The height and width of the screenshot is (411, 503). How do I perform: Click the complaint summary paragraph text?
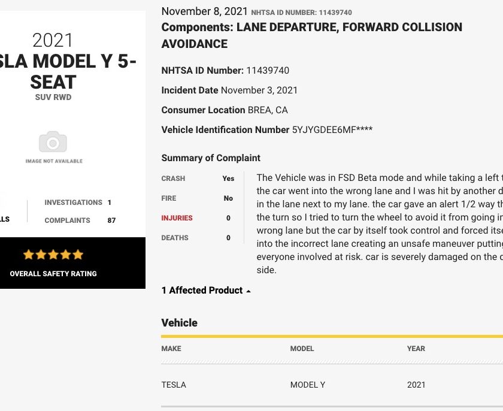coord(380,223)
